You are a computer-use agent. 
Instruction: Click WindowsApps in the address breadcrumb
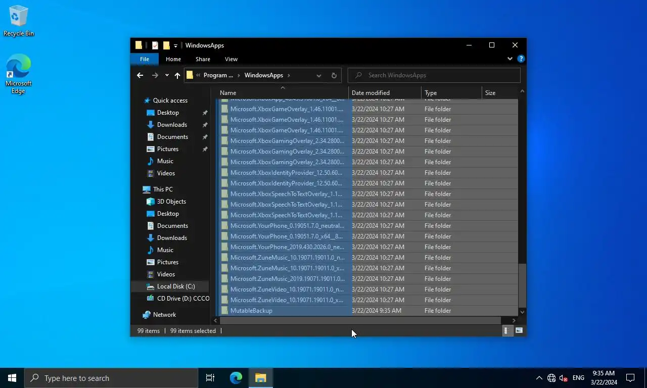click(x=264, y=75)
